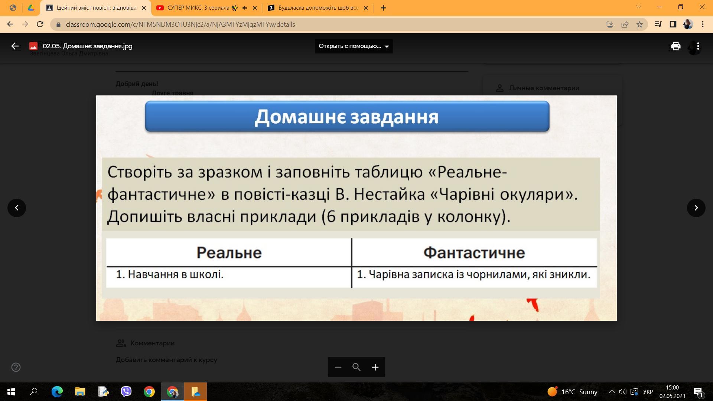Image resolution: width=713 pixels, height=401 pixels.
Task: Go back from the image preview
Action: click(x=15, y=46)
